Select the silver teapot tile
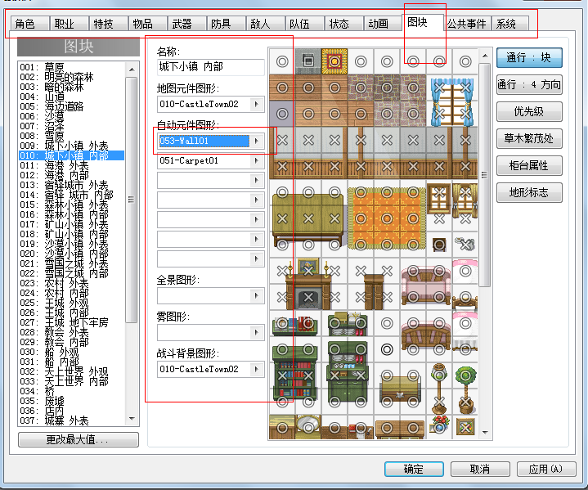 [465, 245]
